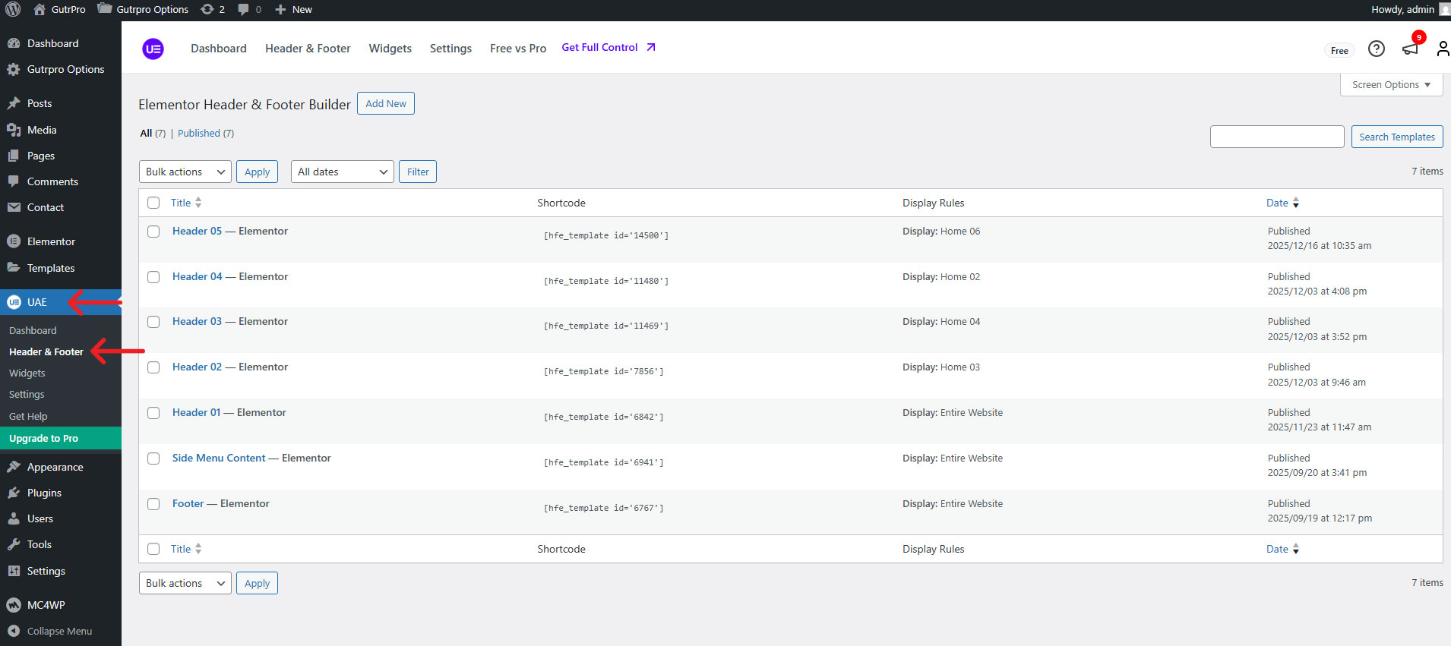Click the user account profile icon
The image size is (1451, 646).
1442,49
